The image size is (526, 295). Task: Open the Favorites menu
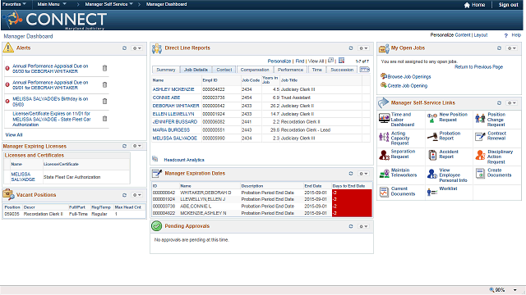pos(14,4)
